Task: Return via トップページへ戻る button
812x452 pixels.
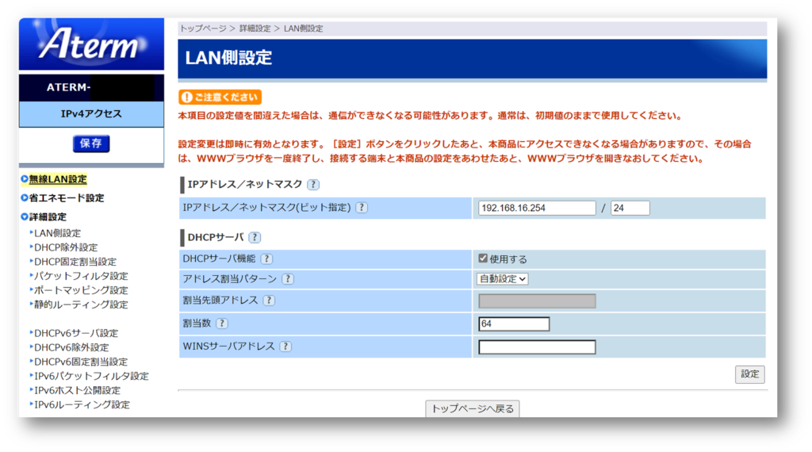Action: 473,409
